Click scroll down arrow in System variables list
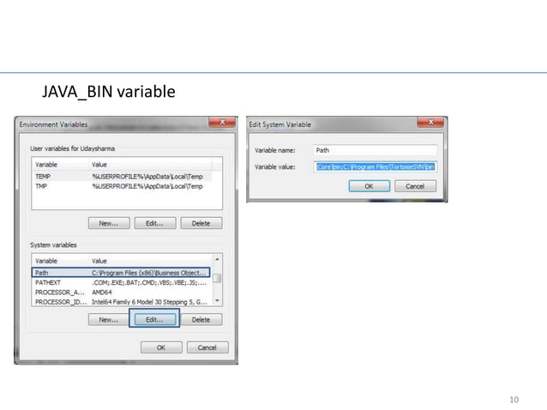The height and width of the screenshot is (410, 547). point(217,300)
